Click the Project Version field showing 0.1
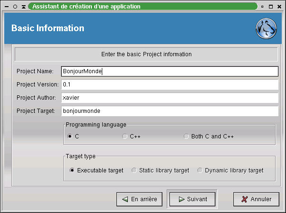The image size is (286, 213). pos(169,85)
